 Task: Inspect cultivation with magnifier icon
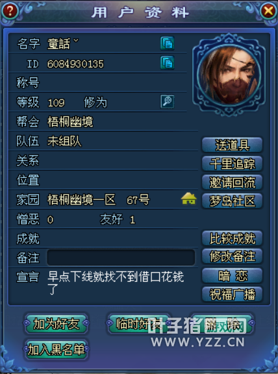[168, 102]
